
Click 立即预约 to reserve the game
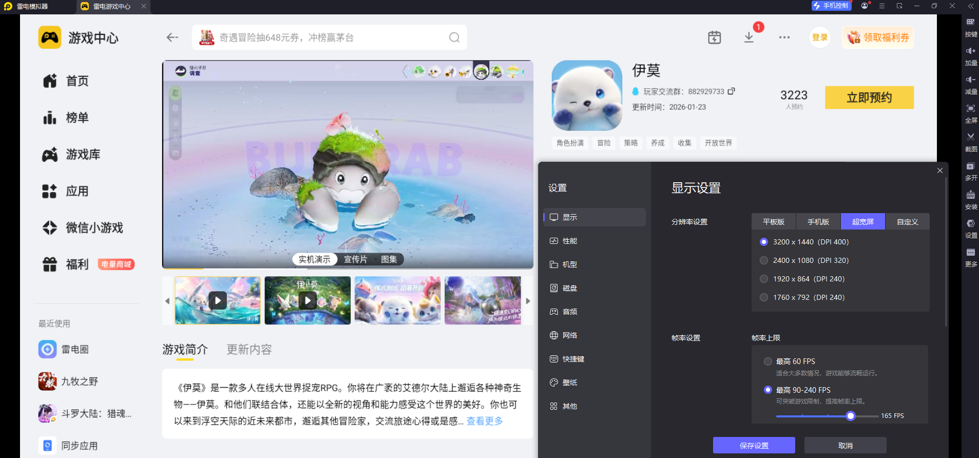click(869, 98)
